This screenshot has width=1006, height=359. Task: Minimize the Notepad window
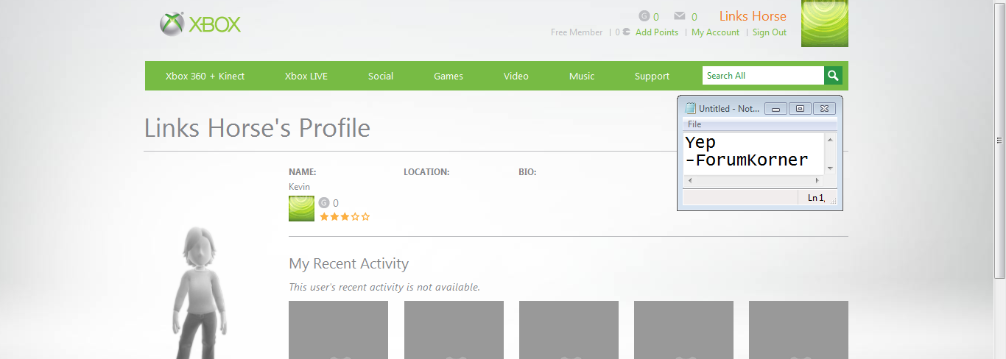pos(775,109)
